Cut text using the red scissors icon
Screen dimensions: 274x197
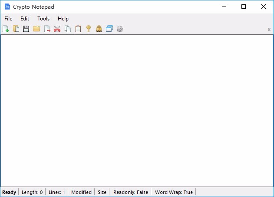coord(57,29)
